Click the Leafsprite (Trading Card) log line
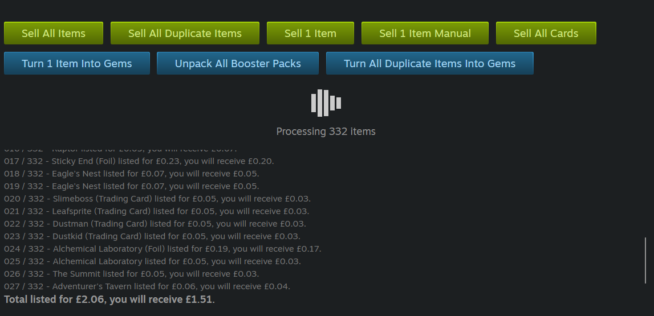 click(x=156, y=211)
